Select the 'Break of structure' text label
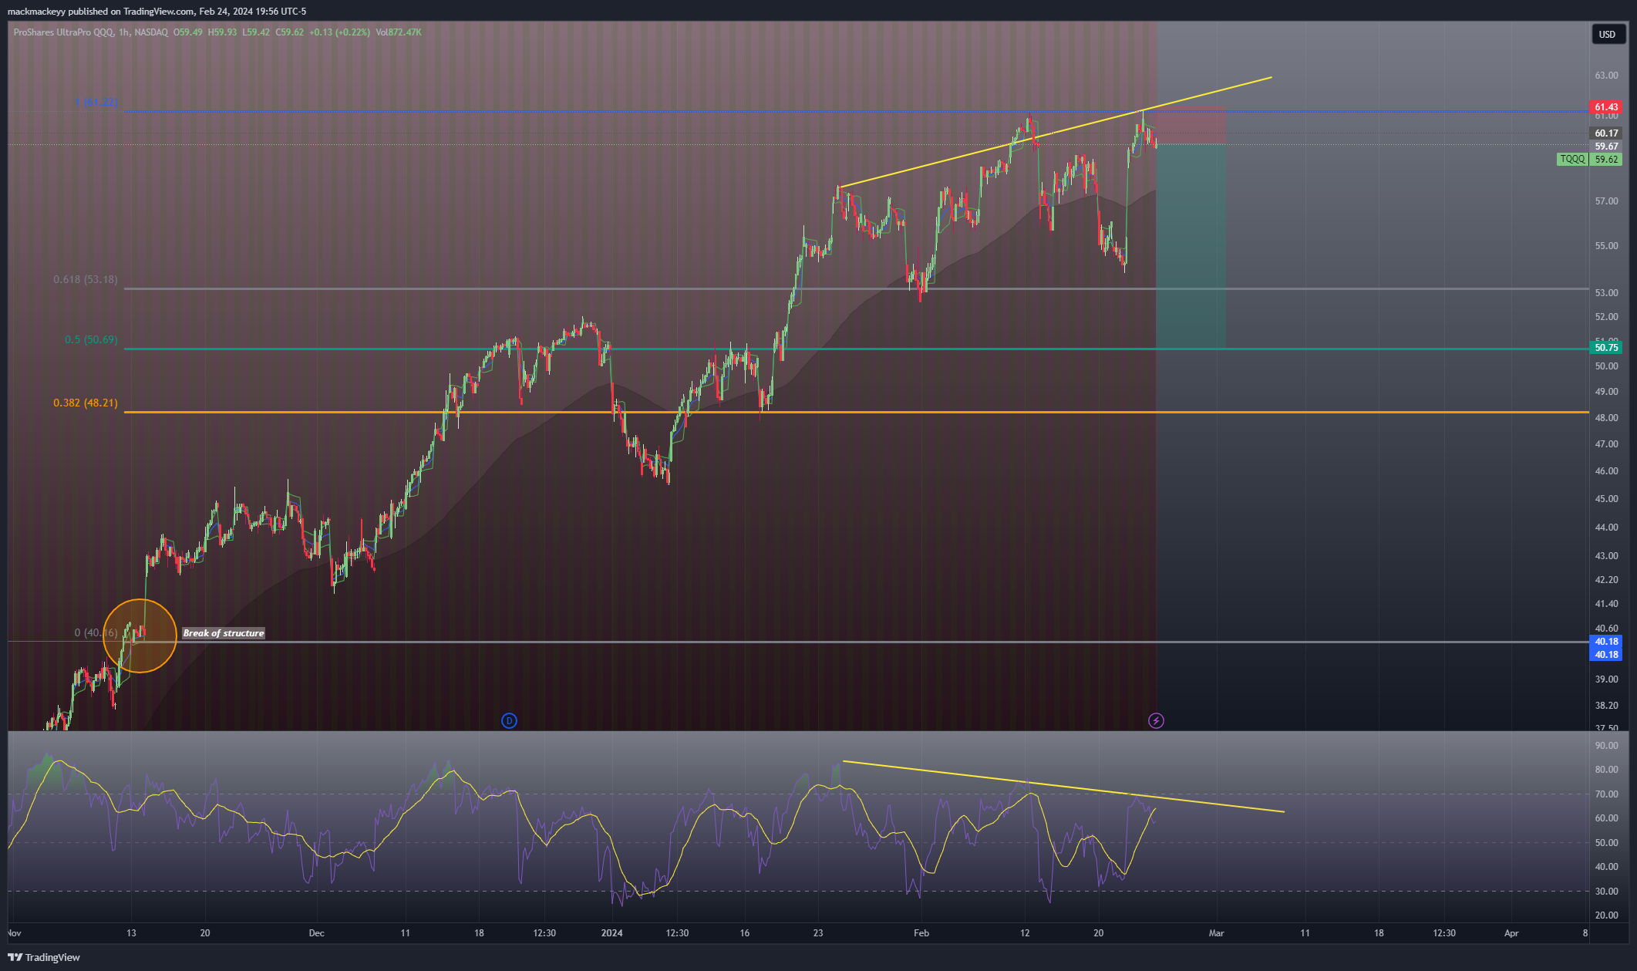The height and width of the screenshot is (971, 1637). tap(224, 633)
